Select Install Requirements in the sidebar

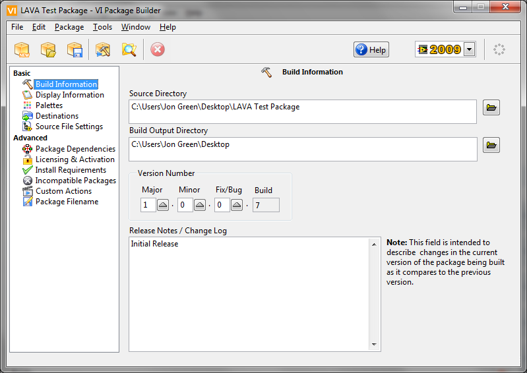[71, 170]
